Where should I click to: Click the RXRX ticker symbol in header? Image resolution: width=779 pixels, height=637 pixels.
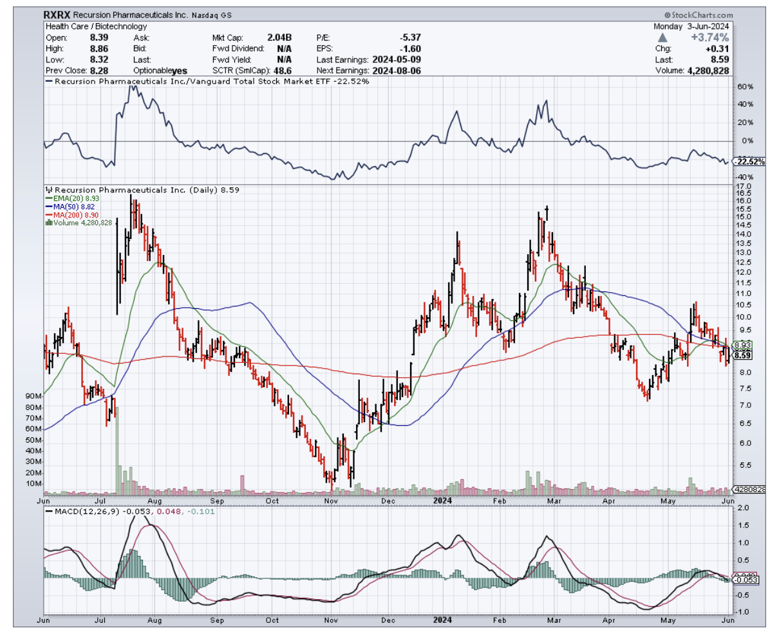(x=57, y=14)
